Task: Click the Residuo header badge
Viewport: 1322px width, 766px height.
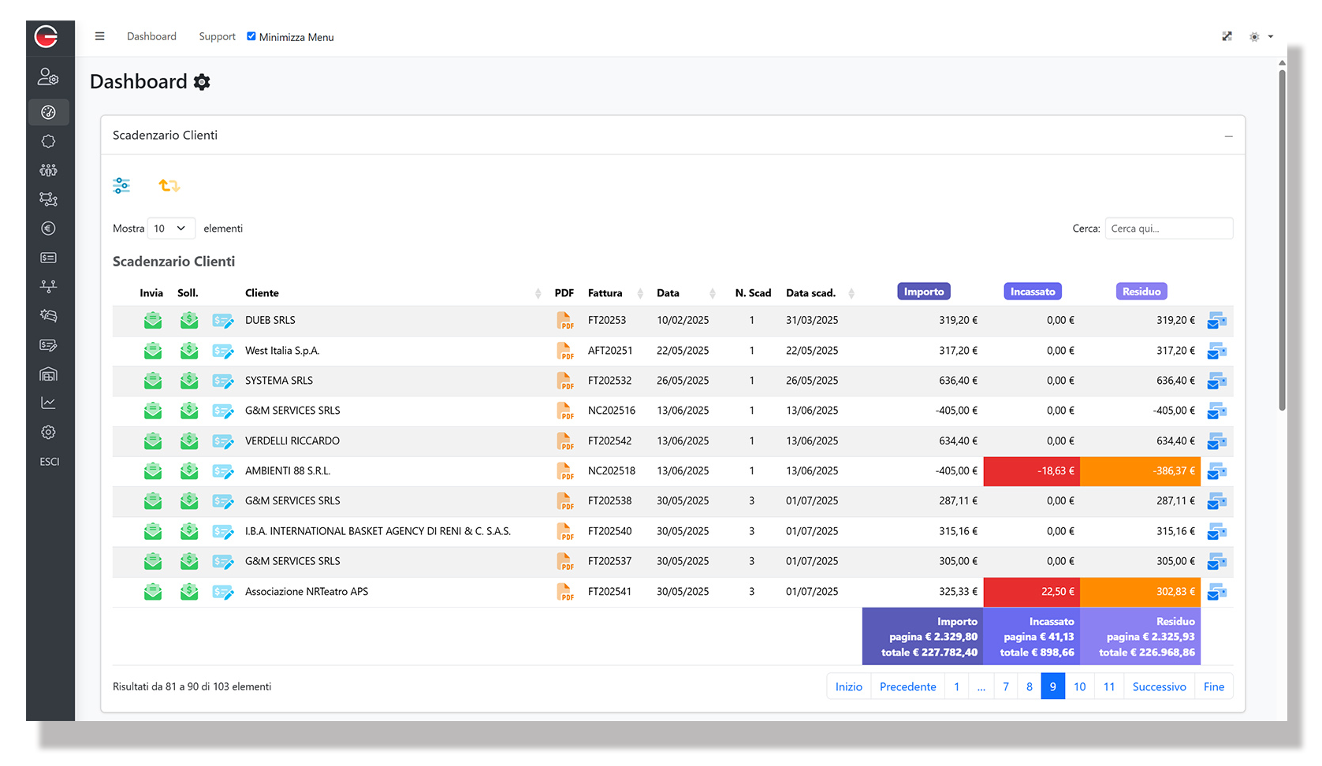Action: coord(1141,292)
